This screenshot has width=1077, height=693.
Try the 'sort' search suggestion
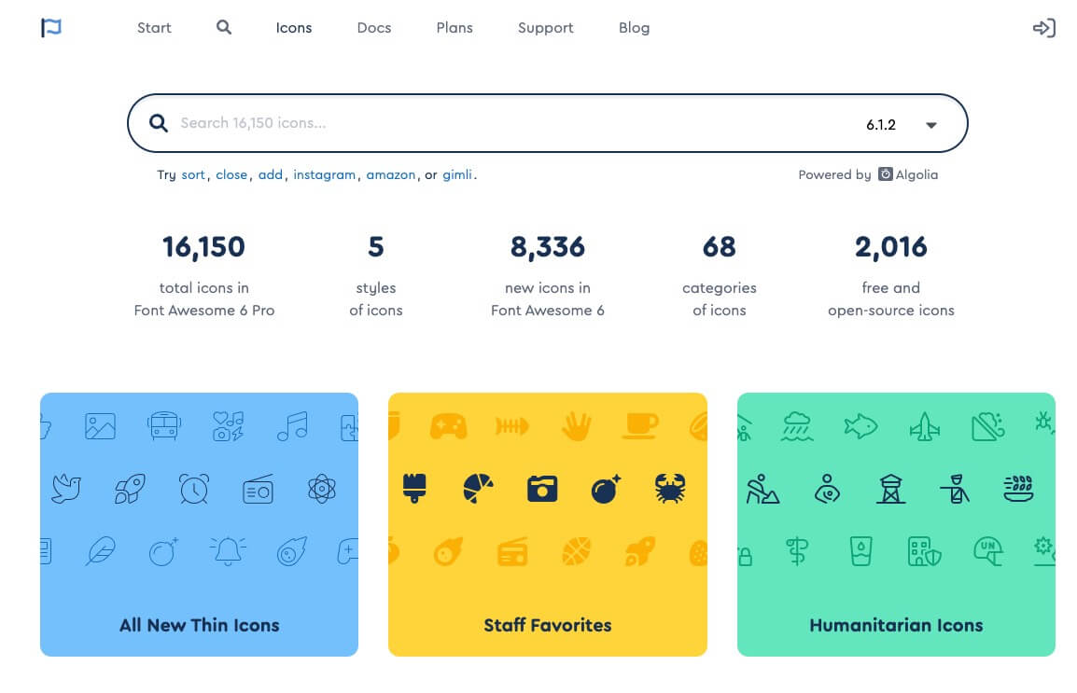193,175
